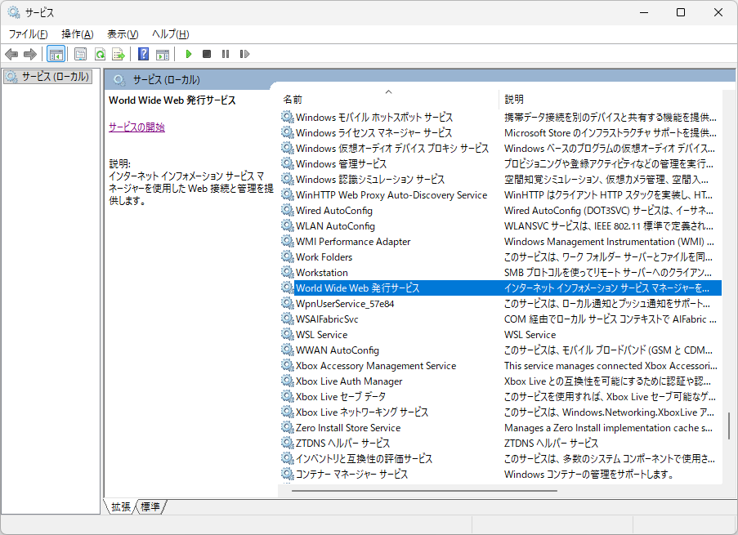Click gear icon of Zero Install Store Service
Image resolution: width=738 pixels, height=535 pixels.
(287, 427)
